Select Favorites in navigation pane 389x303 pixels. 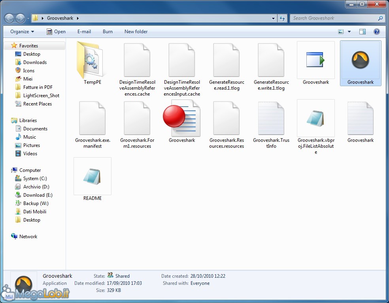(x=28, y=45)
